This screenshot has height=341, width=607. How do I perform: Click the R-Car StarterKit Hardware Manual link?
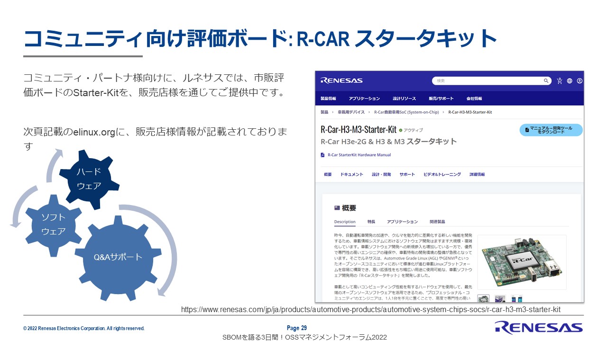[359, 155]
